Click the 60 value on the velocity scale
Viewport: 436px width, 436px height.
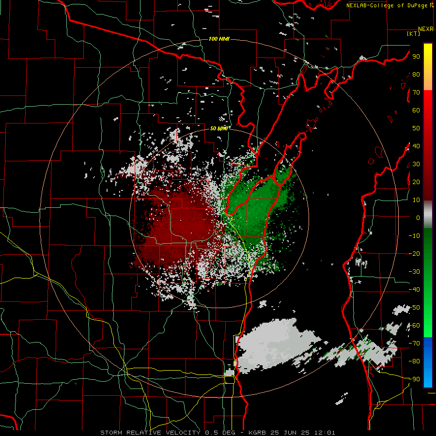point(416,110)
